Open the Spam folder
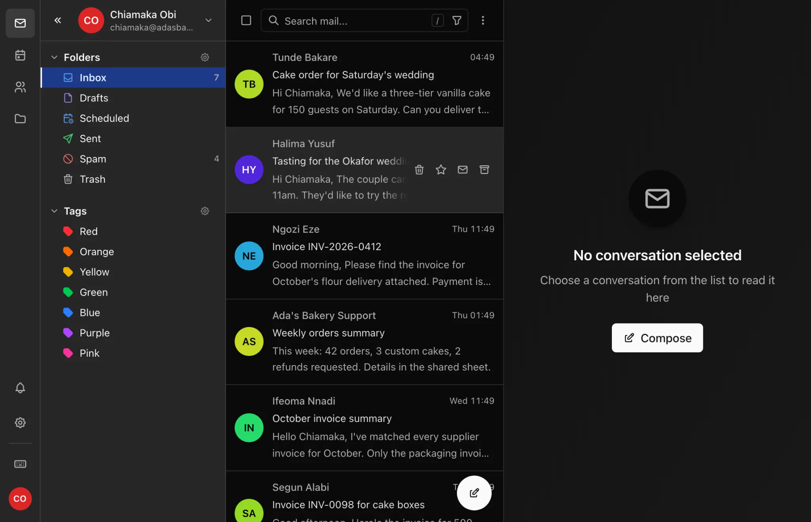Image resolution: width=811 pixels, height=522 pixels. pyautogui.click(x=133, y=159)
